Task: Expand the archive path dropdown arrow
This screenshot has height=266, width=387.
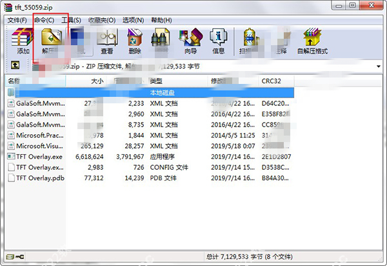Action: (x=379, y=66)
